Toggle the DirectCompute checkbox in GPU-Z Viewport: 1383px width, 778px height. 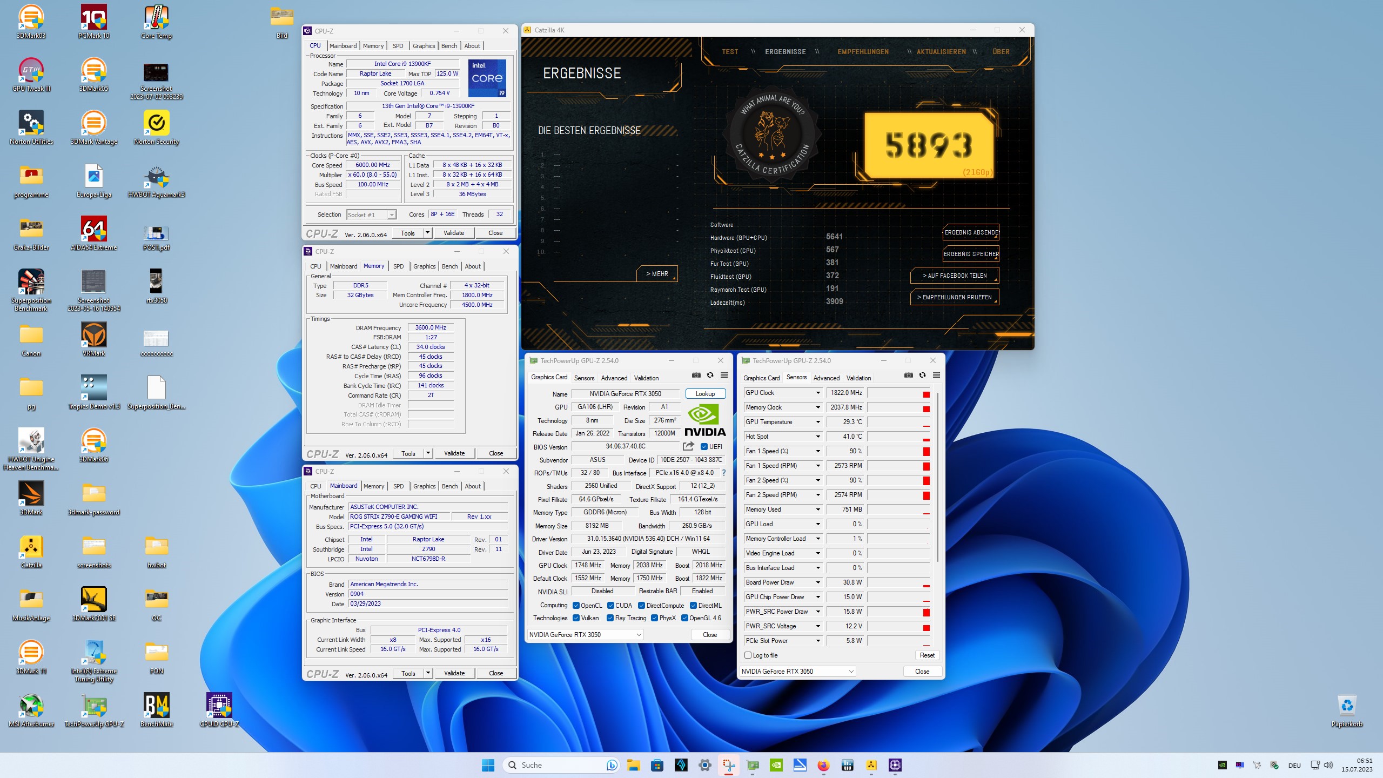(642, 606)
